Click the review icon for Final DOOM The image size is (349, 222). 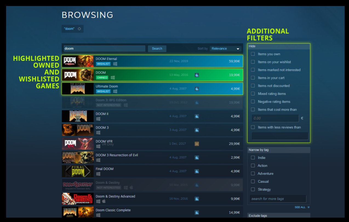197,171
